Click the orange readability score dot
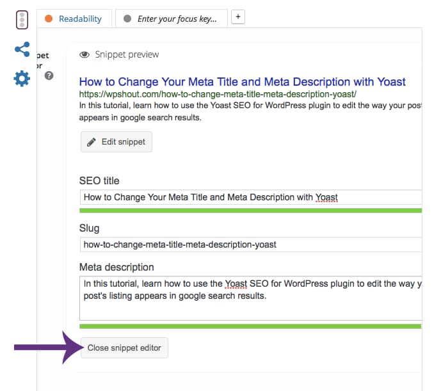Viewport: 441px width, 391px height. point(49,19)
